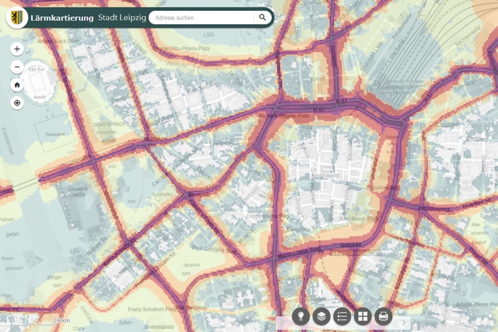The image size is (498, 332).
Task: Find my location with the crosshair button
Action: (17, 103)
